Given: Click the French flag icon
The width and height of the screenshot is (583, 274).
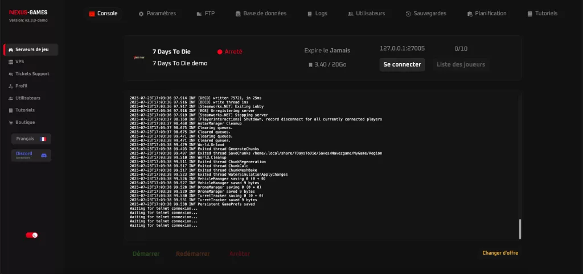Looking at the screenshot, I should pyautogui.click(x=43, y=139).
